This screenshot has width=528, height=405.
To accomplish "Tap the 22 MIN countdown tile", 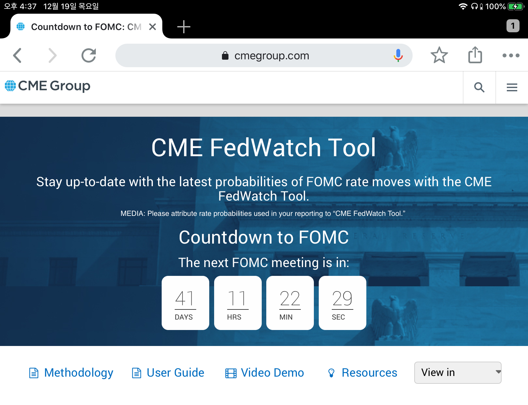I will tap(290, 303).
